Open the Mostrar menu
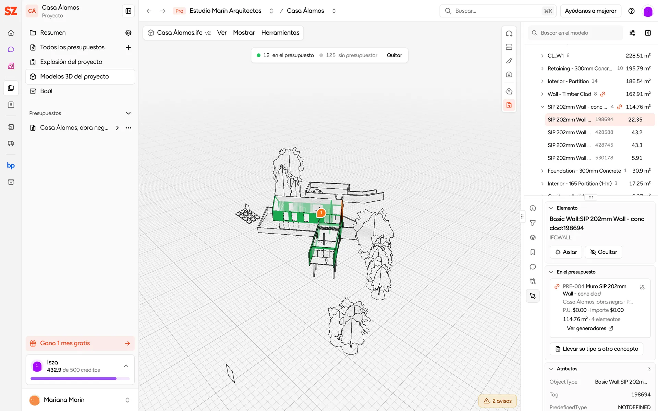 (244, 33)
